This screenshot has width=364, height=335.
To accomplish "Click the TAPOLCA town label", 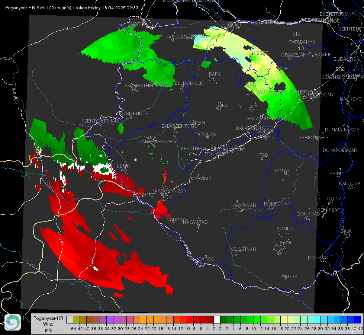I will click(205, 134).
